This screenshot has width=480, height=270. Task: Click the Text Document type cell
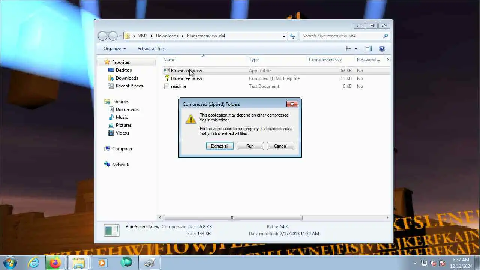pos(264,86)
